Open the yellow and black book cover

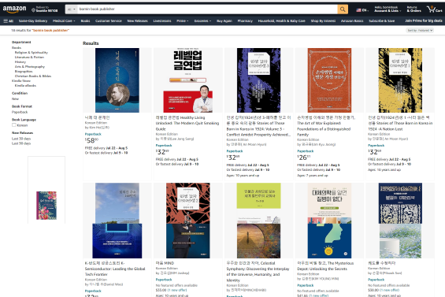[400, 80]
